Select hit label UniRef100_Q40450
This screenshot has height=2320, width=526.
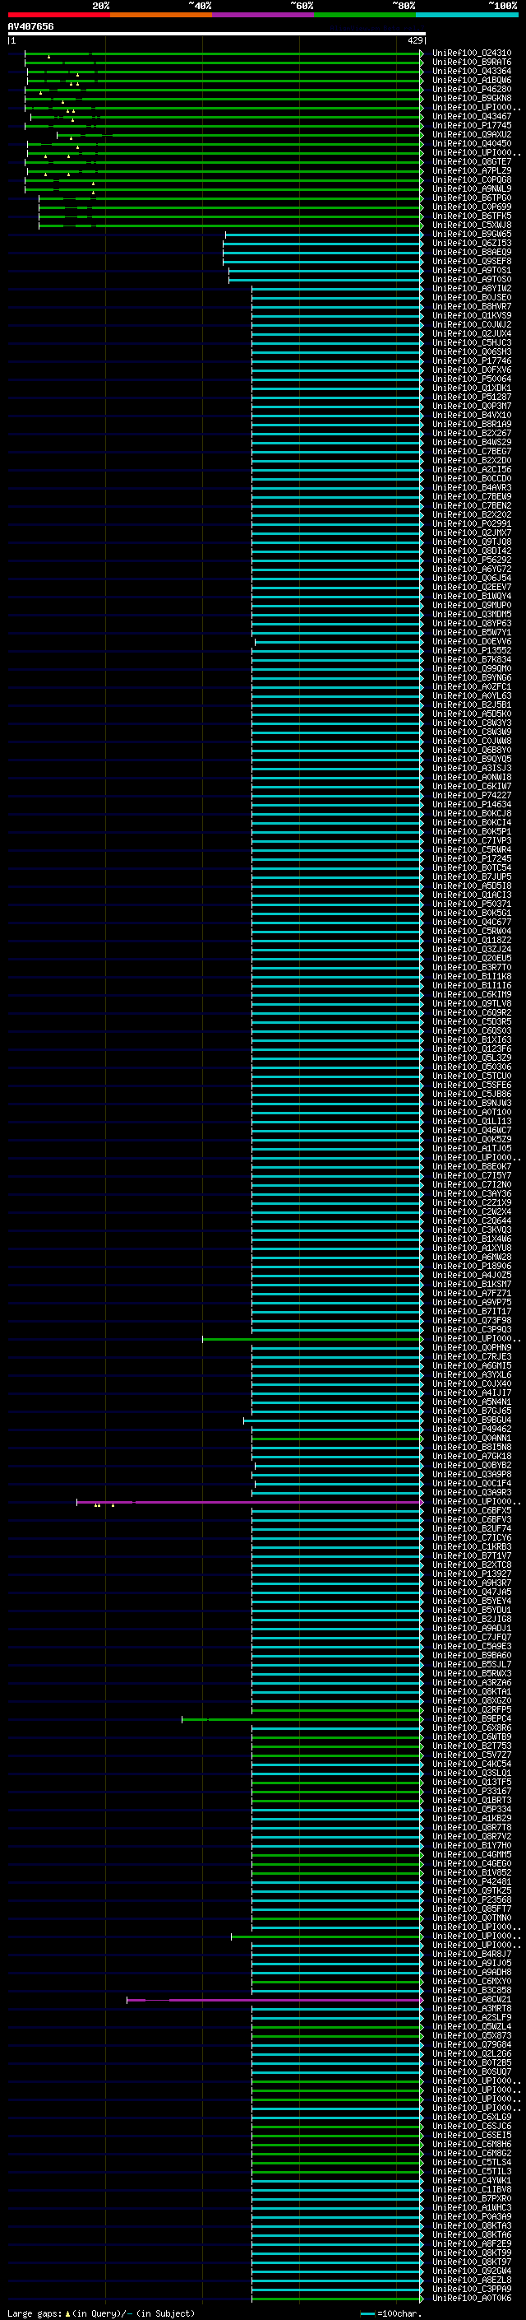click(x=472, y=143)
